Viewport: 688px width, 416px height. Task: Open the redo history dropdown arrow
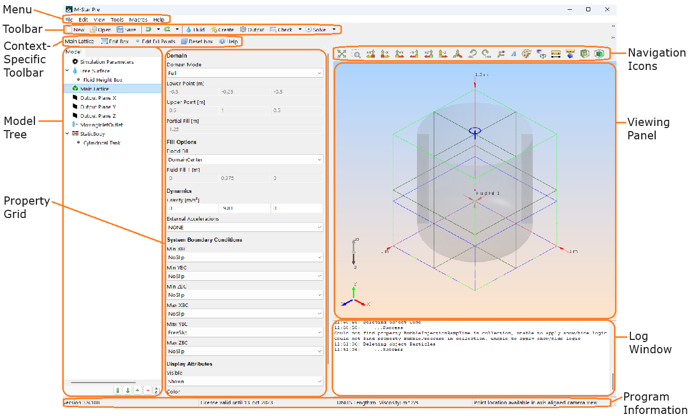pos(177,30)
